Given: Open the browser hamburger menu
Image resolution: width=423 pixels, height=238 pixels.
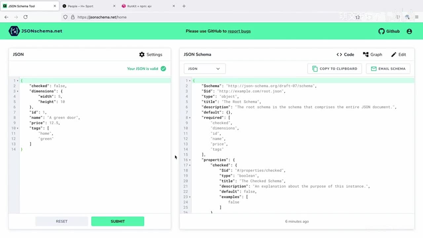Looking at the screenshot, I should (x=417, y=17).
